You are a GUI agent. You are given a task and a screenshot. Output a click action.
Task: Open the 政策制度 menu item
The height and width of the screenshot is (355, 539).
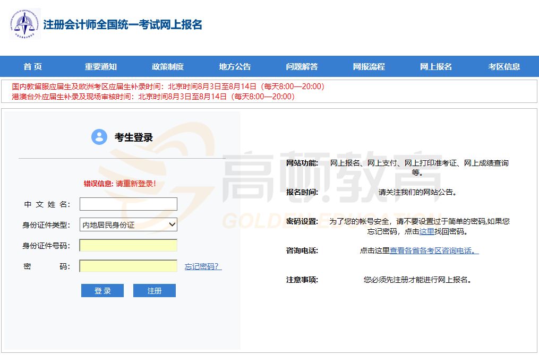[x=167, y=67]
